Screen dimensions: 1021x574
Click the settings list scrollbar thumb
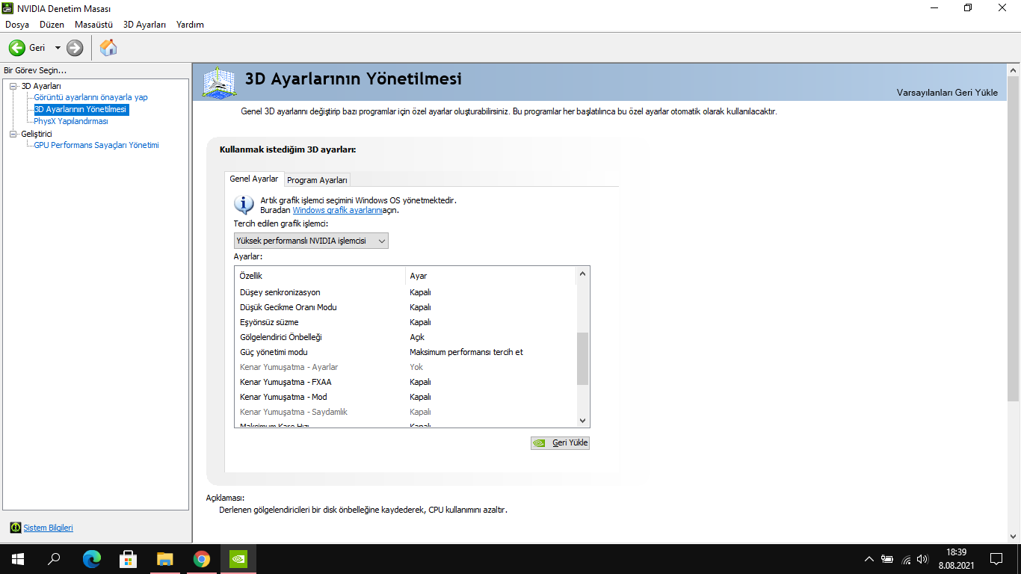pos(583,359)
